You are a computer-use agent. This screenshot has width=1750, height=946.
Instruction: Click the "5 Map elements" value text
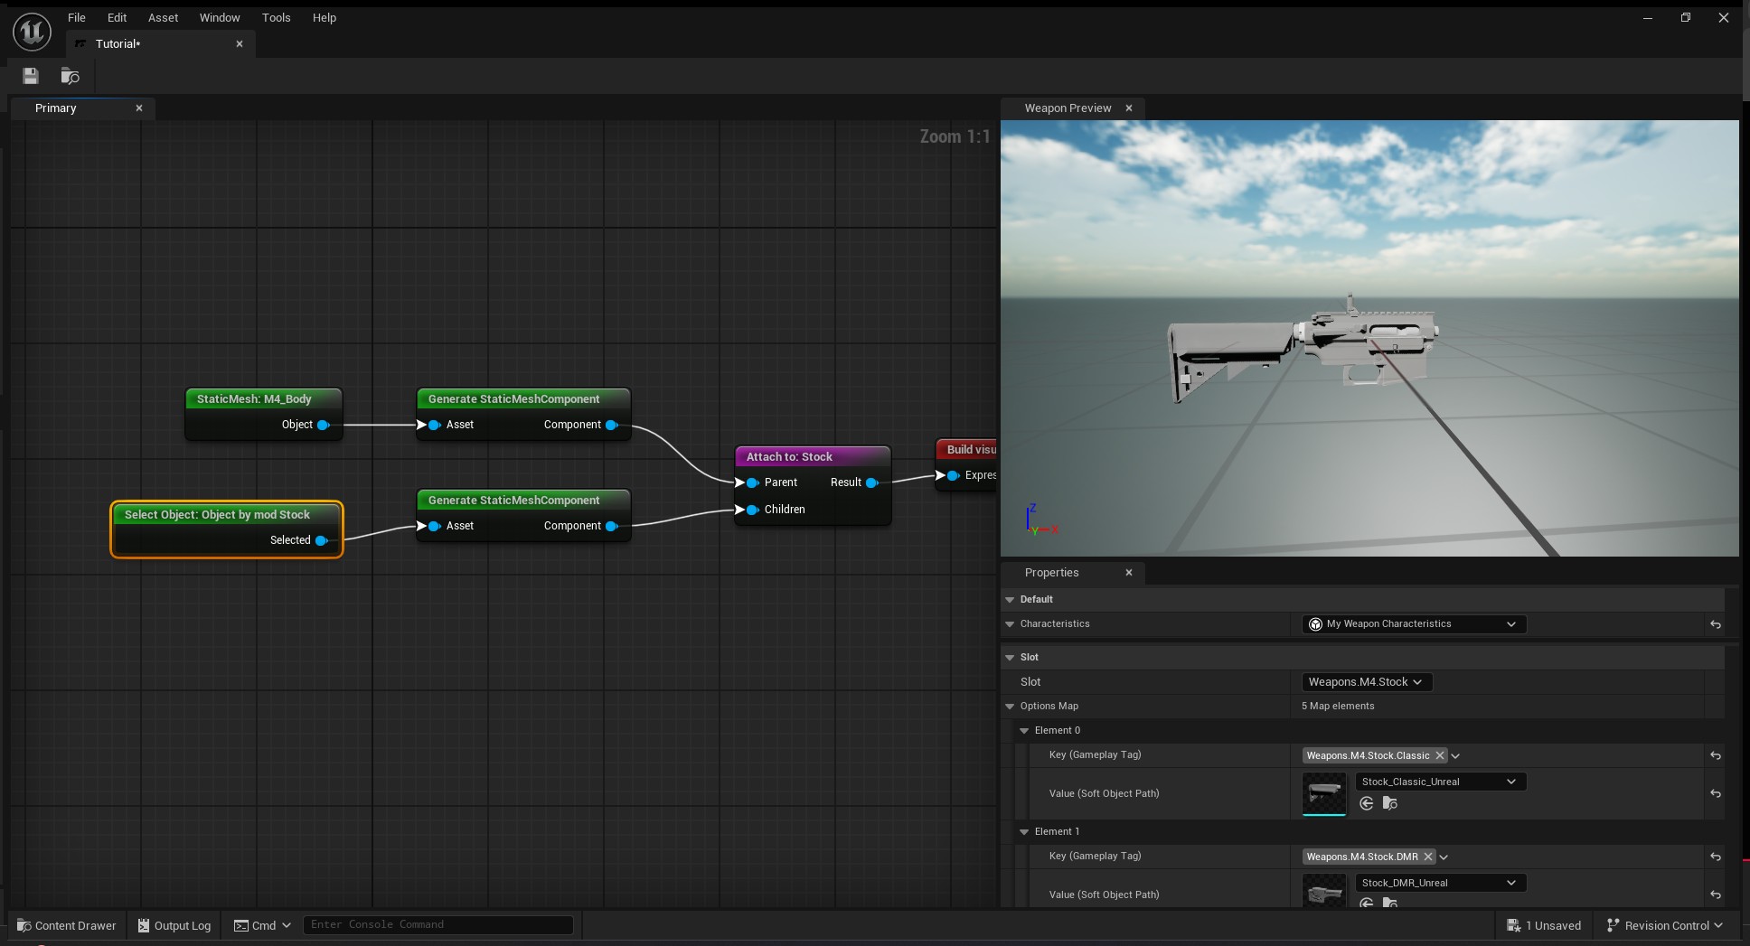pos(1338,707)
